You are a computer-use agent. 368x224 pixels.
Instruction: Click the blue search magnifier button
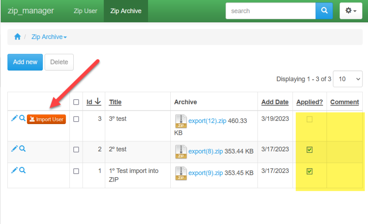pyautogui.click(x=324, y=11)
